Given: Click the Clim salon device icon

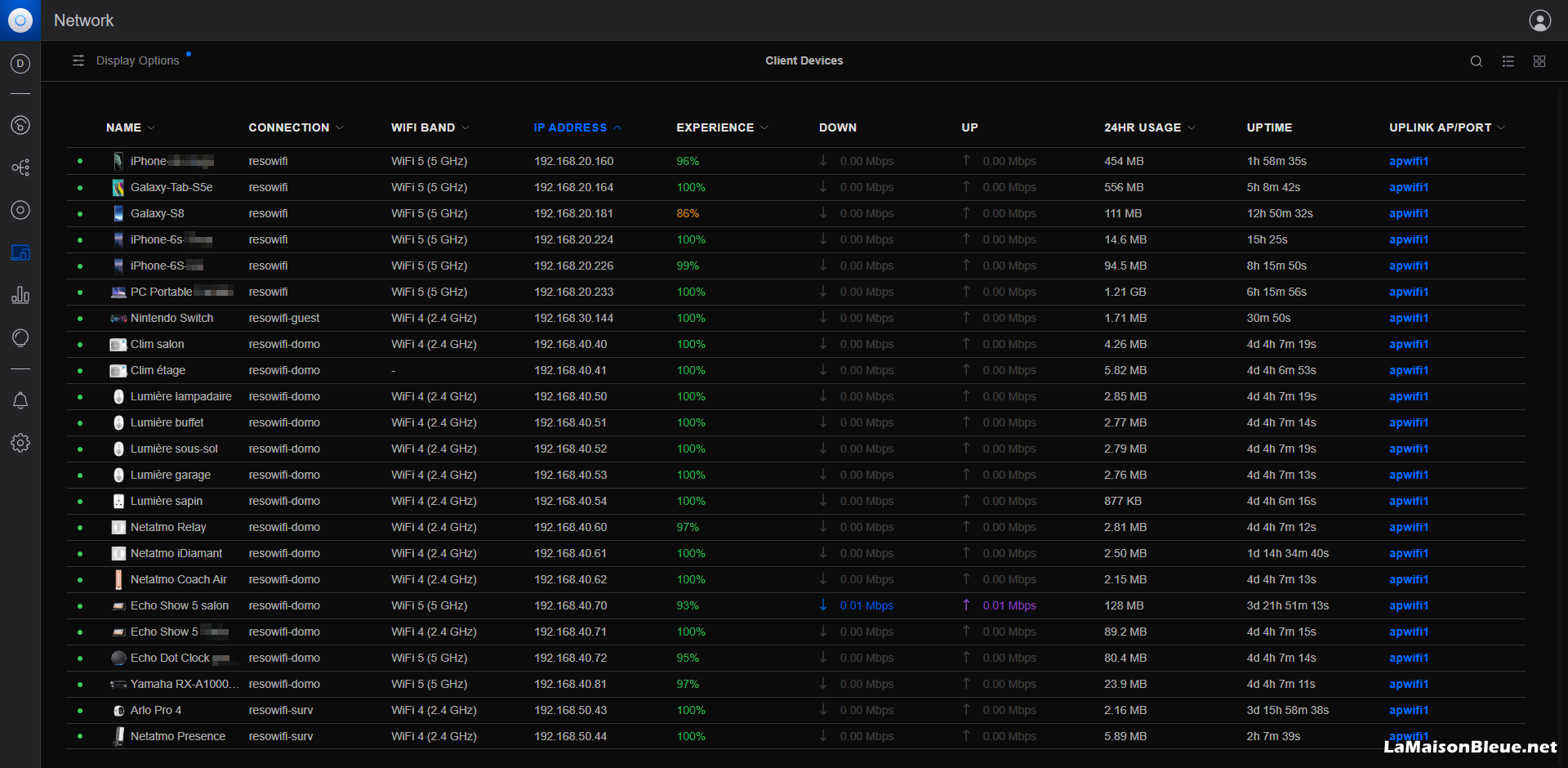Looking at the screenshot, I should 118,345.
